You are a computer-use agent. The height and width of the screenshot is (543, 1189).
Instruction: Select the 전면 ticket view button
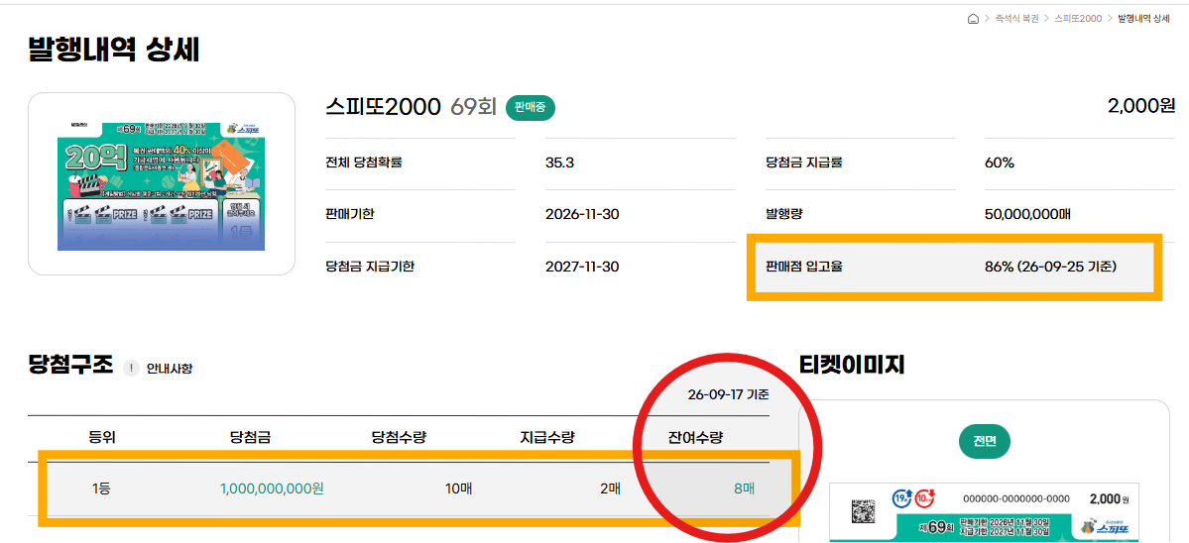(985, 442)
